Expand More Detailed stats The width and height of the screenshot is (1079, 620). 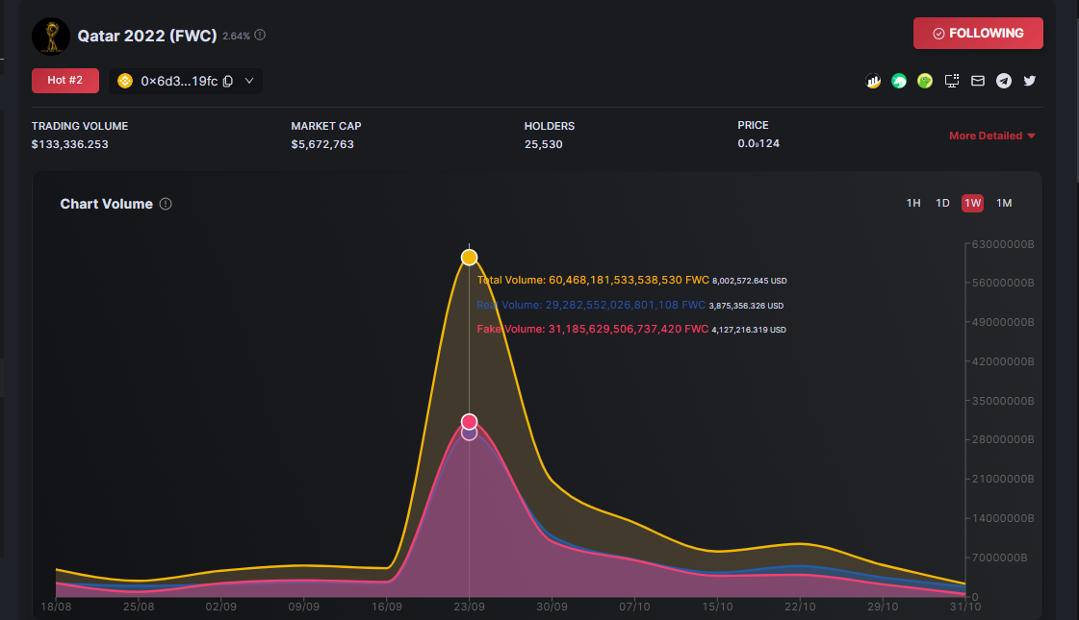tap(992, 136)
